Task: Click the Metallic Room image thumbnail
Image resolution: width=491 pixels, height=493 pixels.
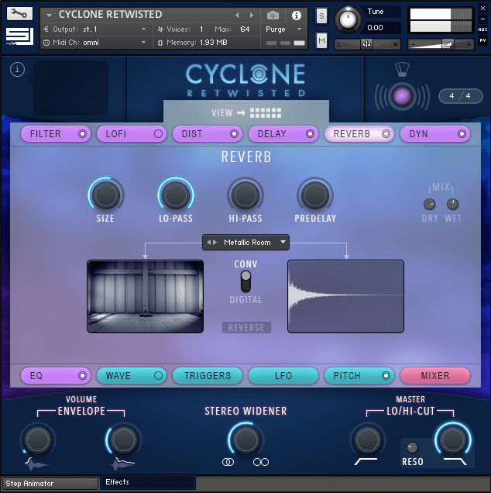Action: click(x=146, y=296)
